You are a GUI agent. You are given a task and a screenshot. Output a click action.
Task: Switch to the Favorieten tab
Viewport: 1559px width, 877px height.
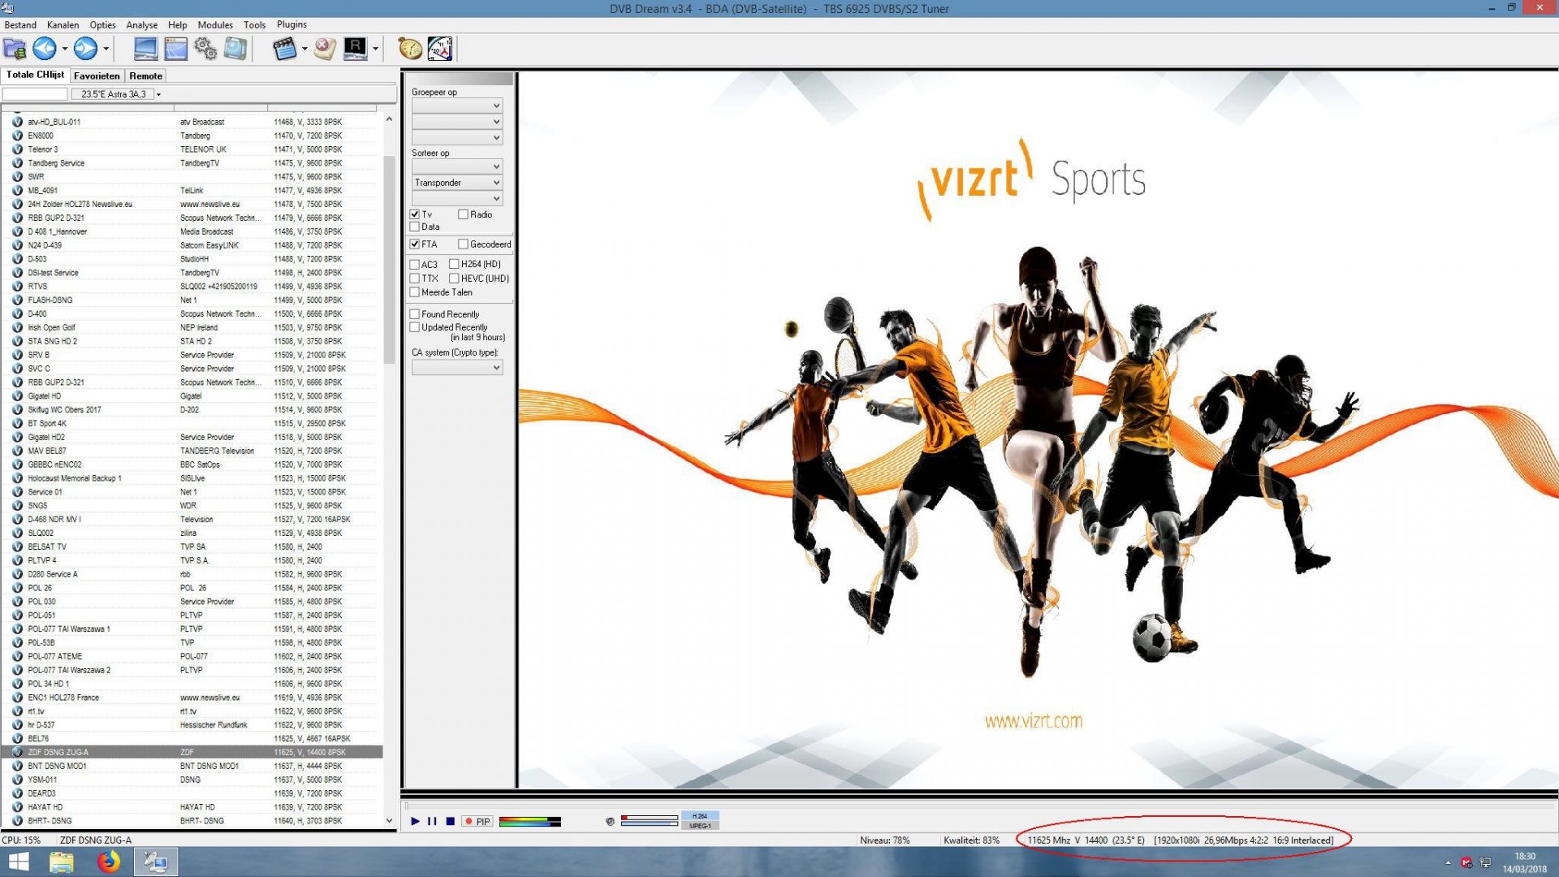[97, 76]
